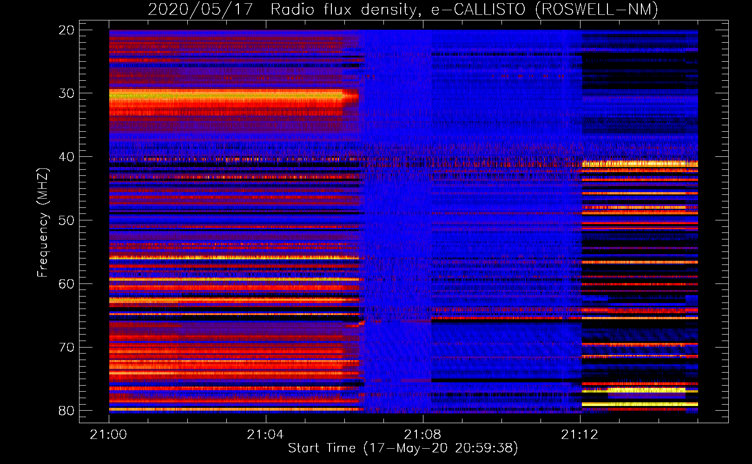The height and width of the screenshot is (464, 752).
Task: Click the 70 MHz frequency tick label
Action: pyautogui.click(x=66, y=347)
